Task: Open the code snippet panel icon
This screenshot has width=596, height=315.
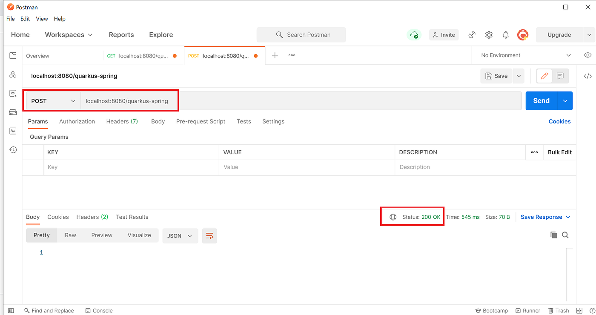Action: click(x=588, y=76)
